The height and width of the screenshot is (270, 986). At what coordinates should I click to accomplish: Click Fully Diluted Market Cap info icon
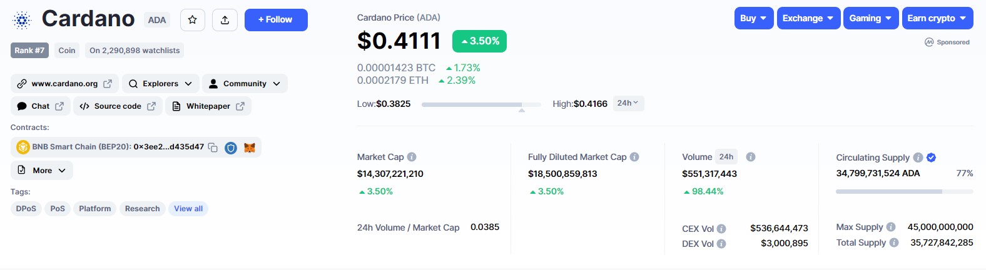pos(634,157)
